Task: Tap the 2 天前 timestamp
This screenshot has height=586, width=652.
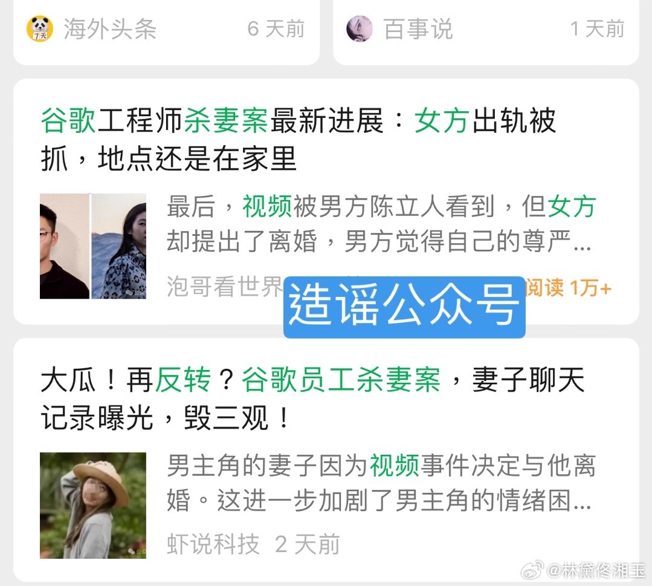Action: pos(308,544)
